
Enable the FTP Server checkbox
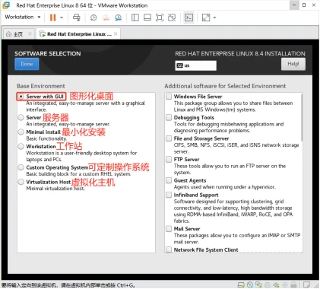coord(169,160)
